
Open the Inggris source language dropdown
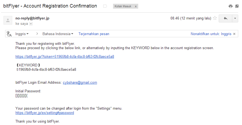coord(22,34)
